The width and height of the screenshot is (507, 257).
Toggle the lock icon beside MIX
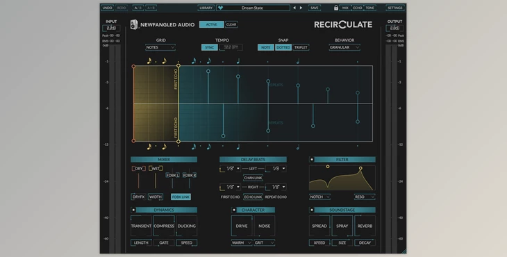tap(336, 8)
